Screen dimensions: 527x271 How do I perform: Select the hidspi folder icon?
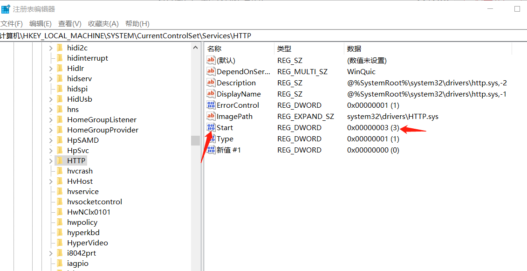[60, 89]
